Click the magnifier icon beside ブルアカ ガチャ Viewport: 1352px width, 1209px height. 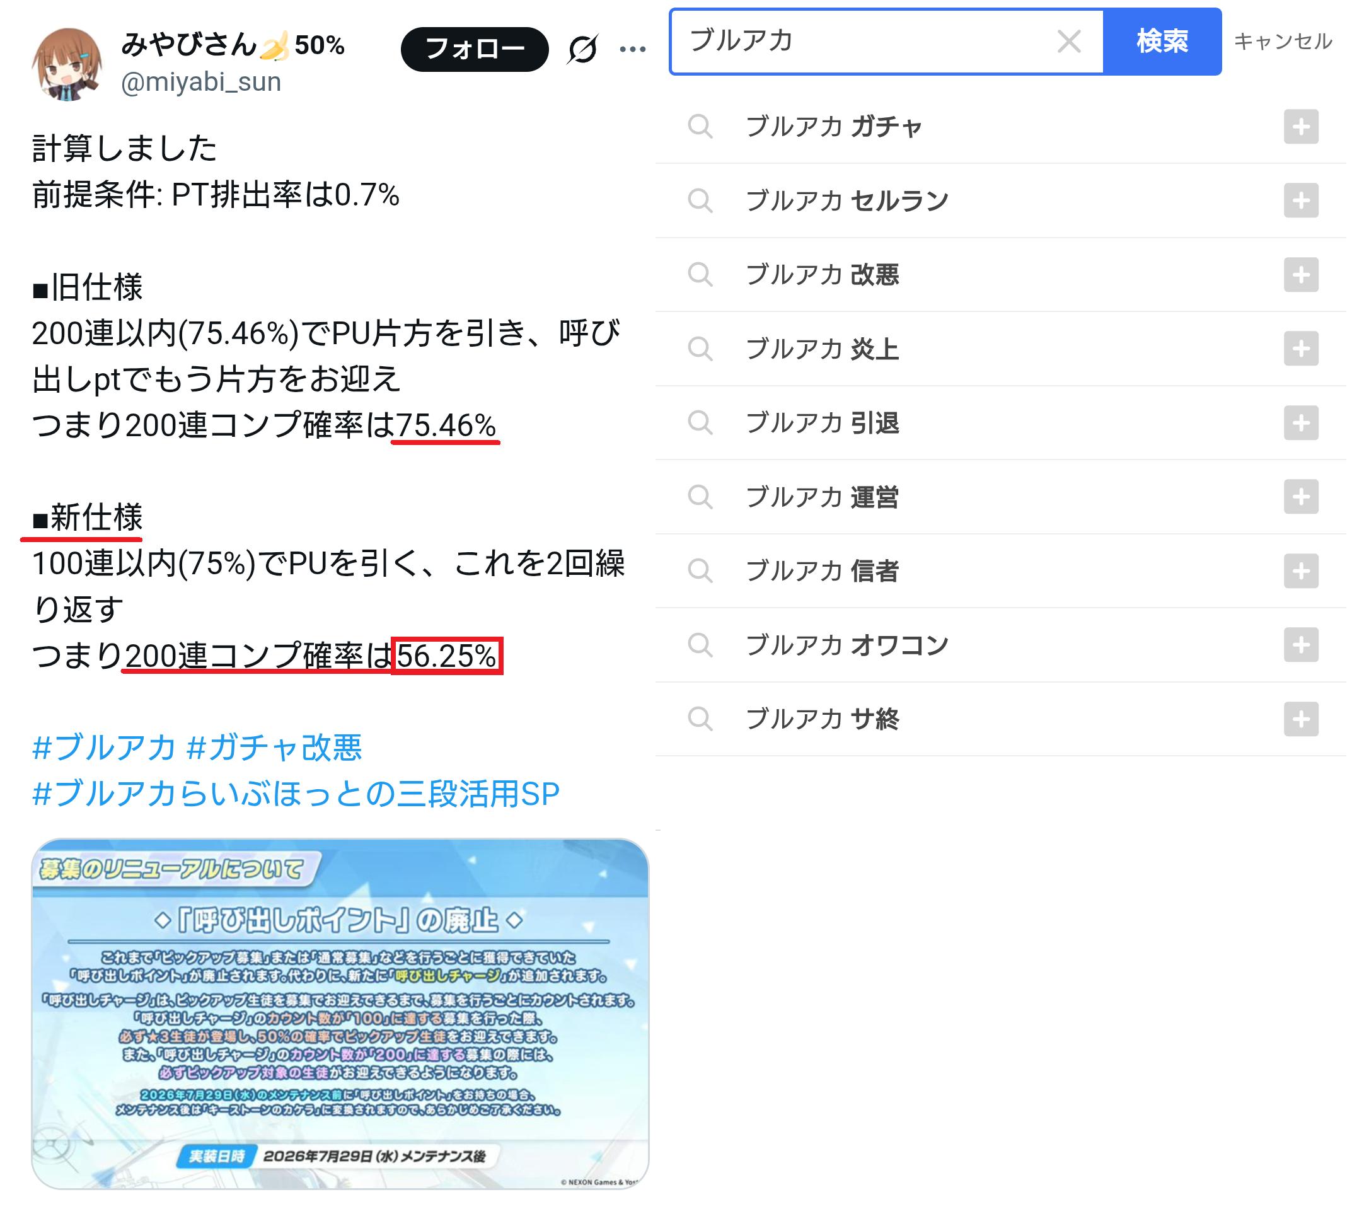[x=700, y=126]
